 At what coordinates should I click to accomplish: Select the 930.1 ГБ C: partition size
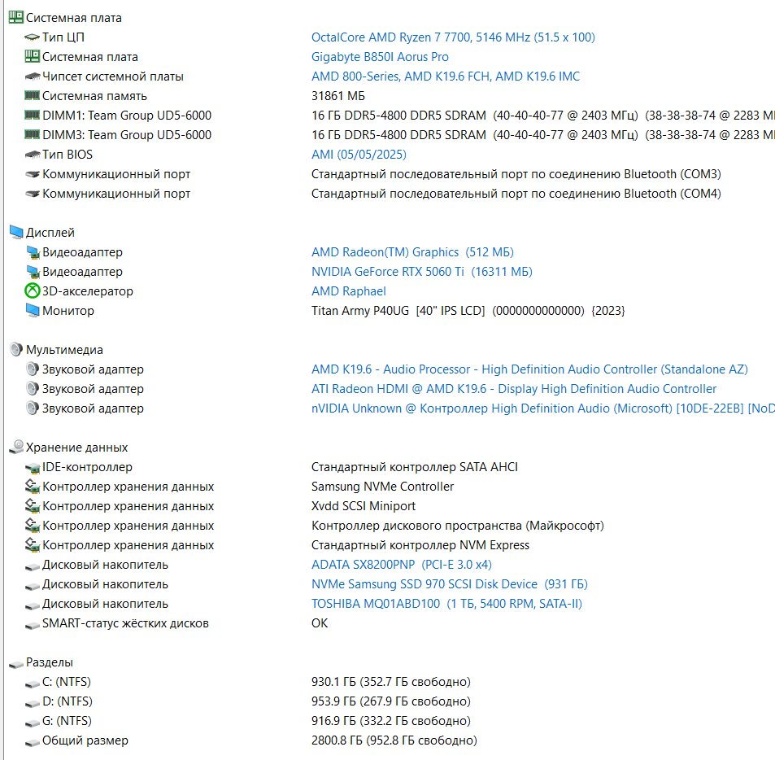(x=390, y=682)
